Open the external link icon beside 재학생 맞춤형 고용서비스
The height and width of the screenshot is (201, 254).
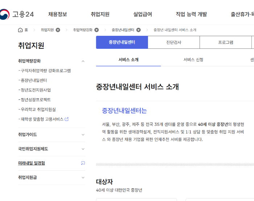click(x=66, y=119)
